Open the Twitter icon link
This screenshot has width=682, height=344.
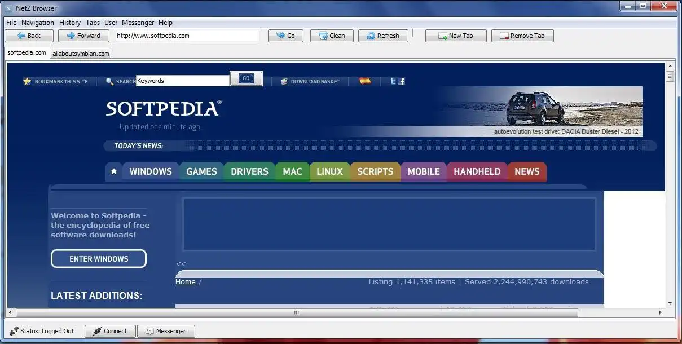tap(394, 81)
